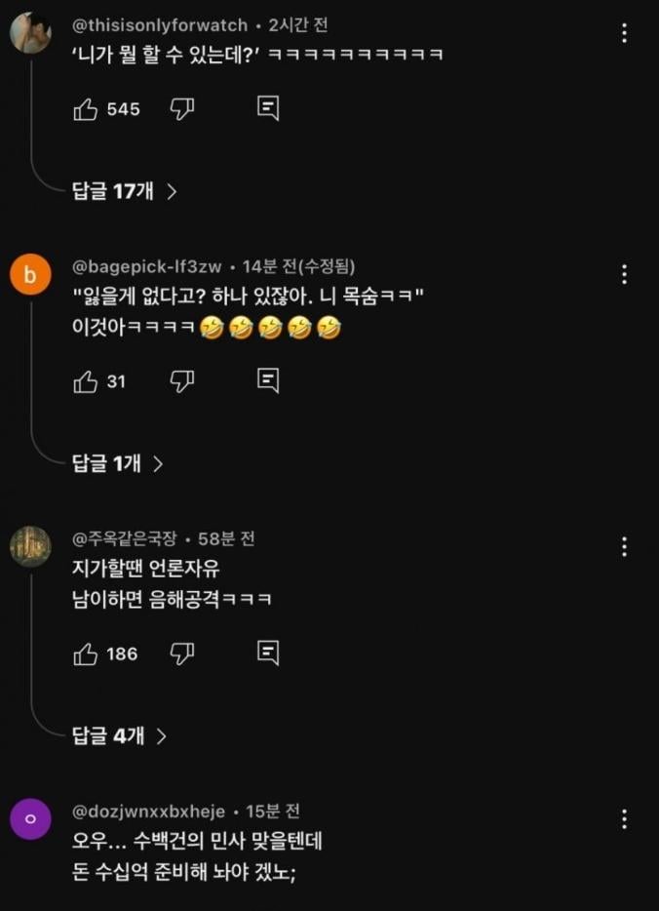
Task: Dislike the @thisisonlyforwatch comment
Action: [182, 109]
